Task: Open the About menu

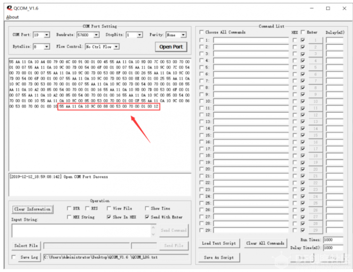Action: [x=12, y=17]
